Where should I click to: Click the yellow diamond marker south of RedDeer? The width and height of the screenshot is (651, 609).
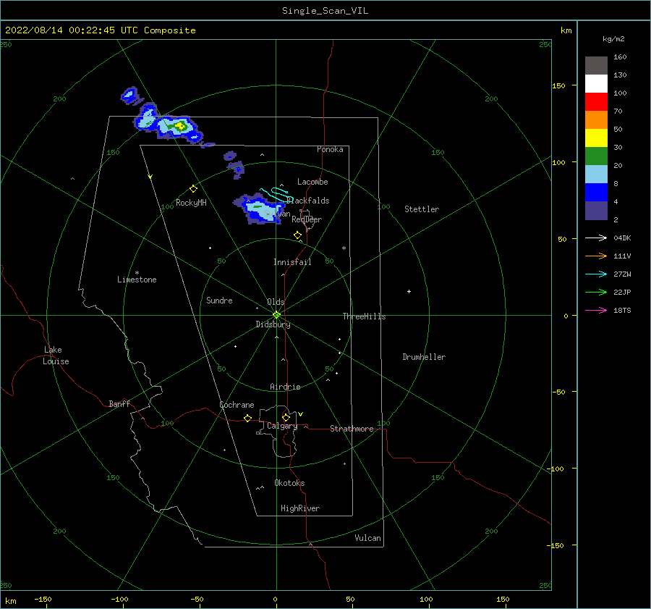pyautogui.click(x=297, y=235)
